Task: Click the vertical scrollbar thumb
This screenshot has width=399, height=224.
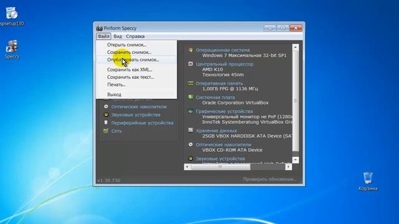Action: 296,101
